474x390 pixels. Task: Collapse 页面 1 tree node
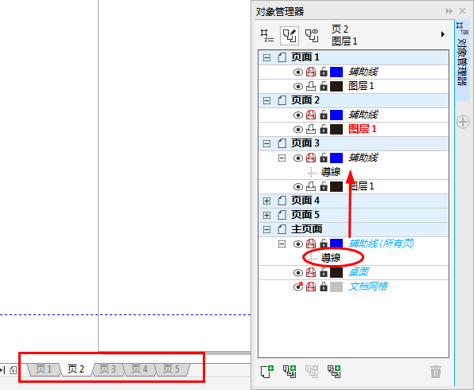point(266,57)
